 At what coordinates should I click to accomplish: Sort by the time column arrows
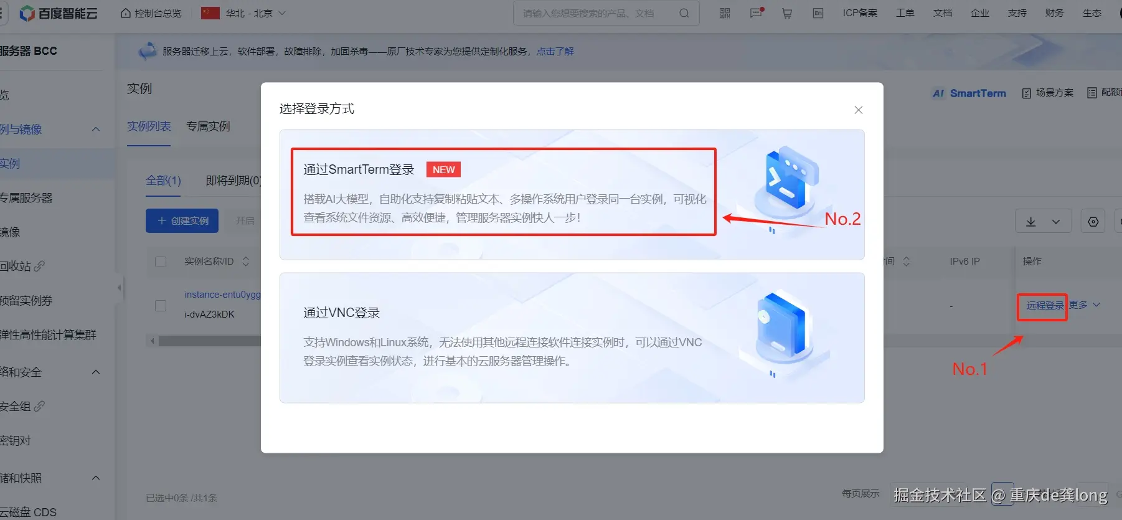pyautogui.click(x=907, y=262)
